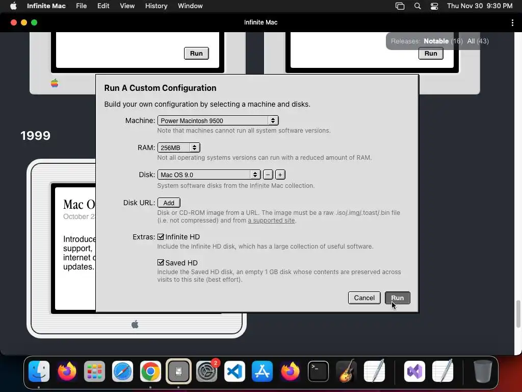Open the File menu
The height and width of the screenshot is (392, 522).
(x=81, y=6)
